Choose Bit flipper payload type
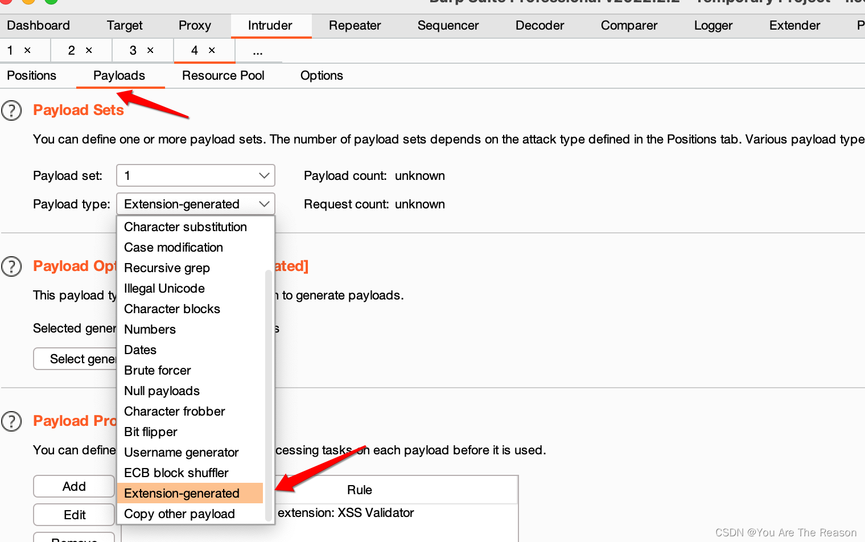Viewport: 865px width, 542px height. [x=191, y=432]
